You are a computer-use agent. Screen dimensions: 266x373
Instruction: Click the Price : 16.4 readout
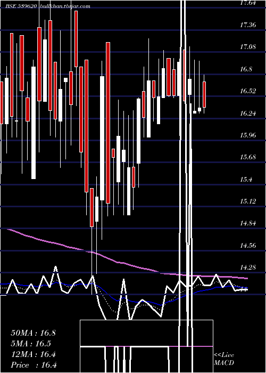[x=34, y=365]
